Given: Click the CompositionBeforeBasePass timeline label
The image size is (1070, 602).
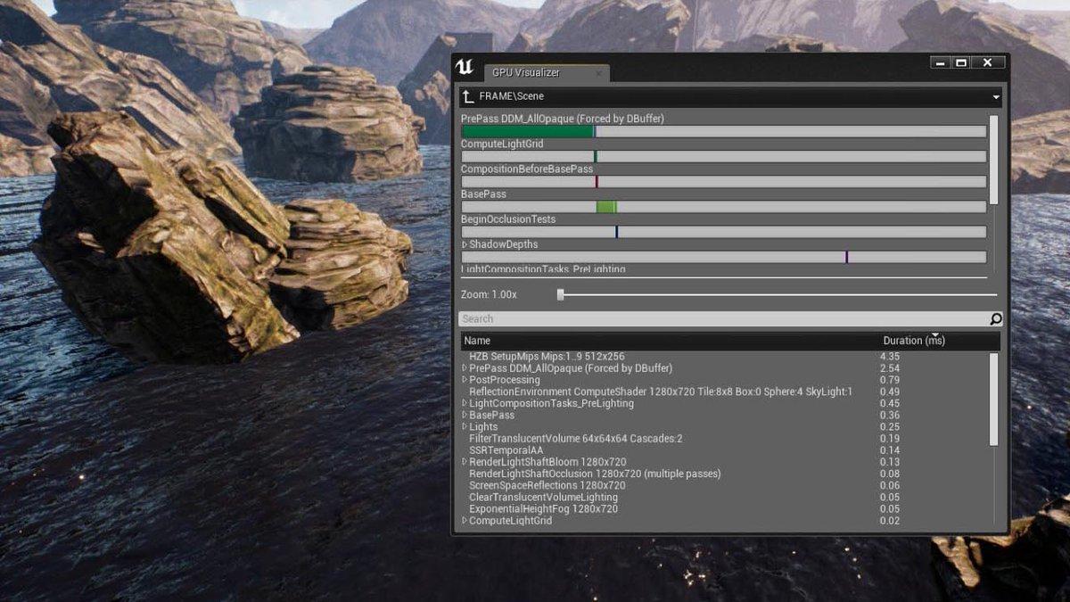Looking at the screenshot, I should point(527,169).
